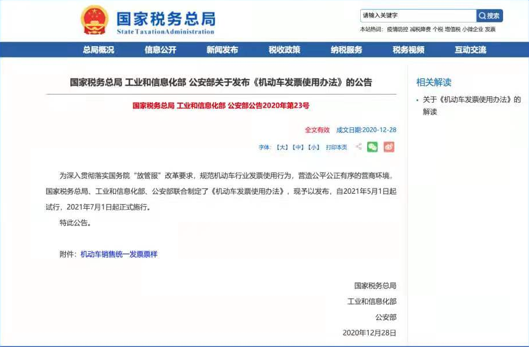Open the 税务视频 menu
The width and height of the screenshot is (529, 347).
click(409, 50)
